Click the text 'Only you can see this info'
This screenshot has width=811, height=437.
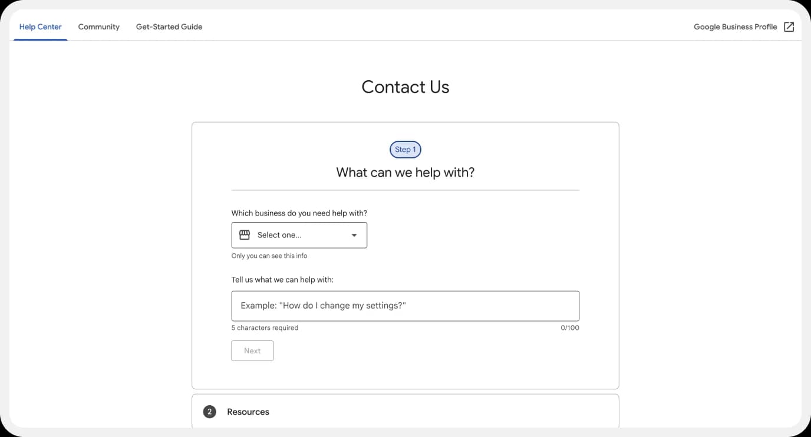point(269,256)
